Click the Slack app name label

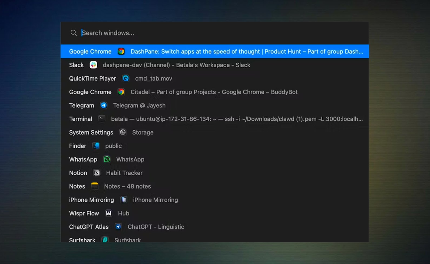[77, 65]
